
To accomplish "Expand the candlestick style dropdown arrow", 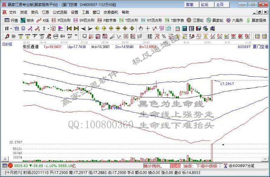I will click(x=48, y=29).
